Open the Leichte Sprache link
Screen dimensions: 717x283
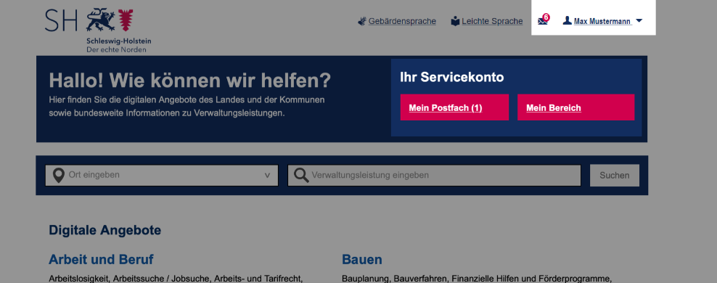click(x=492, y=21)
